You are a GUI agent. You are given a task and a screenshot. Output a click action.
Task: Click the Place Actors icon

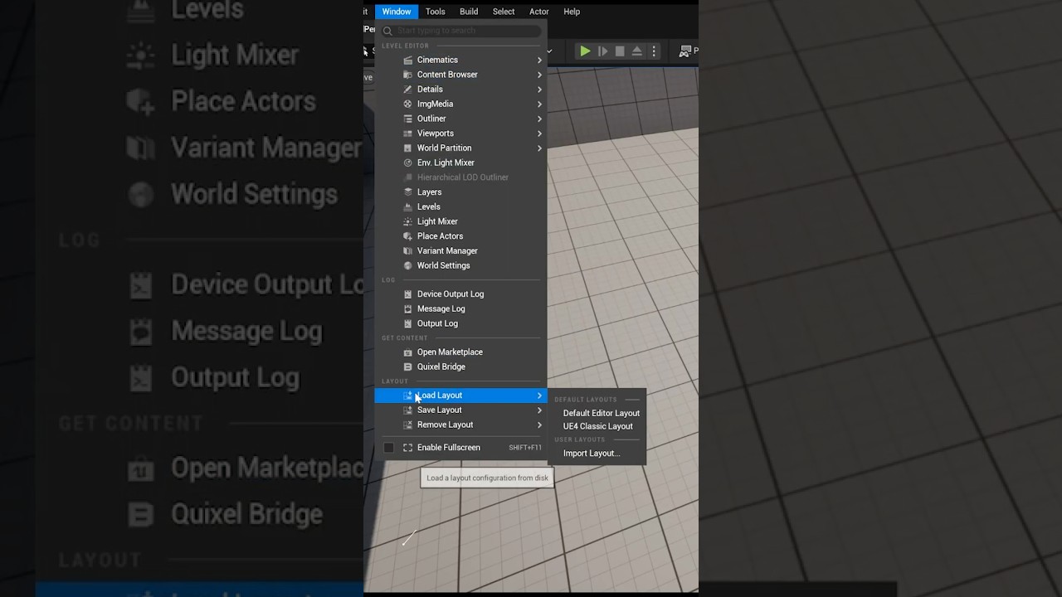(x=407, y=236)
